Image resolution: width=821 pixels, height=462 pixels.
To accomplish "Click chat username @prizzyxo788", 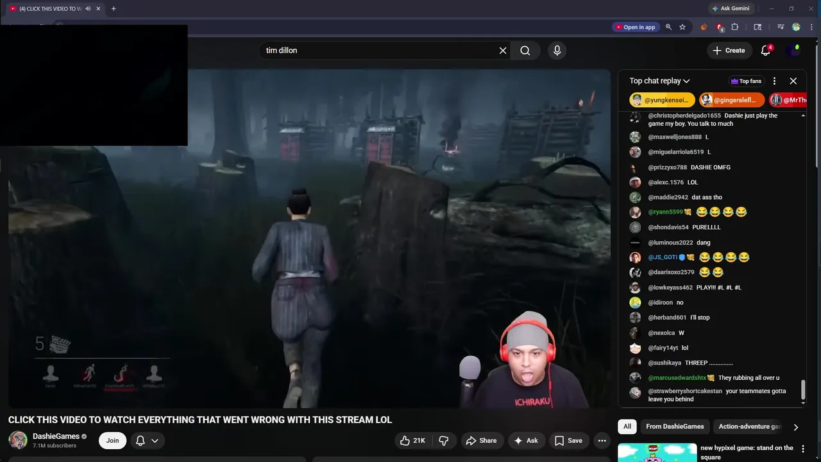I will (667, 167).
